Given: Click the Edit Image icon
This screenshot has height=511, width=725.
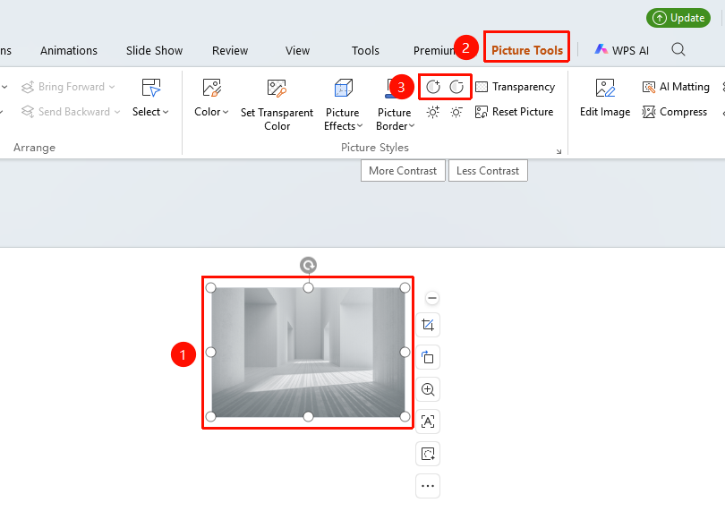Looking at the screenshot, I should pyautogui.click(x=605, y=88).
